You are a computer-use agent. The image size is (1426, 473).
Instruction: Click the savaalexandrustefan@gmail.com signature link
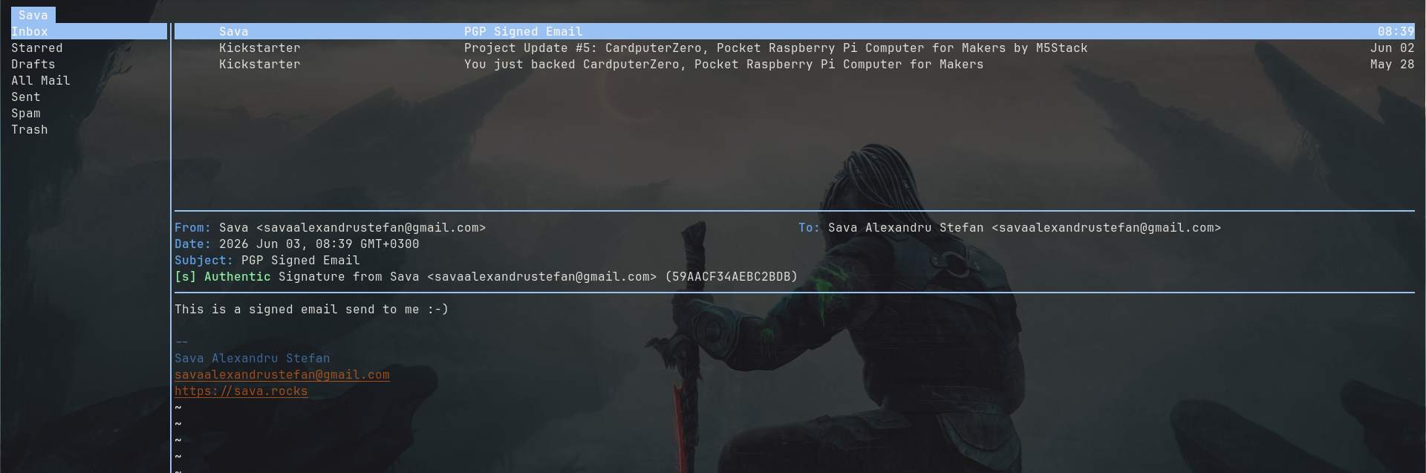tap(282, 374)
